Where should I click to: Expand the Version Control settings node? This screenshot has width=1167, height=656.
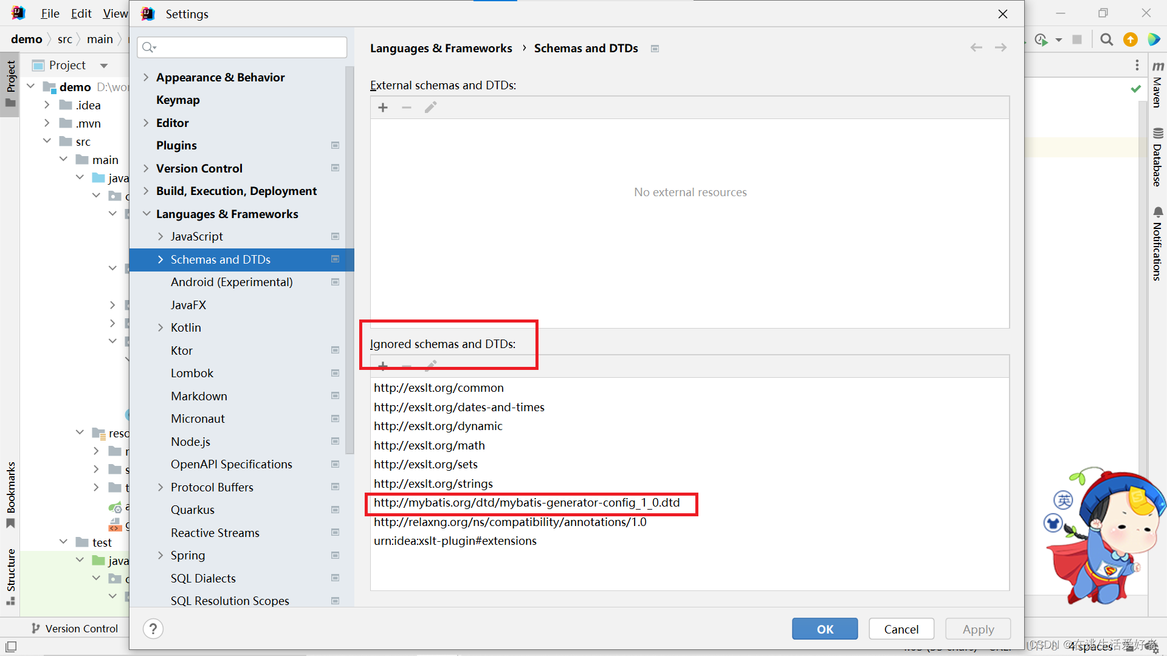pos(146,168)
